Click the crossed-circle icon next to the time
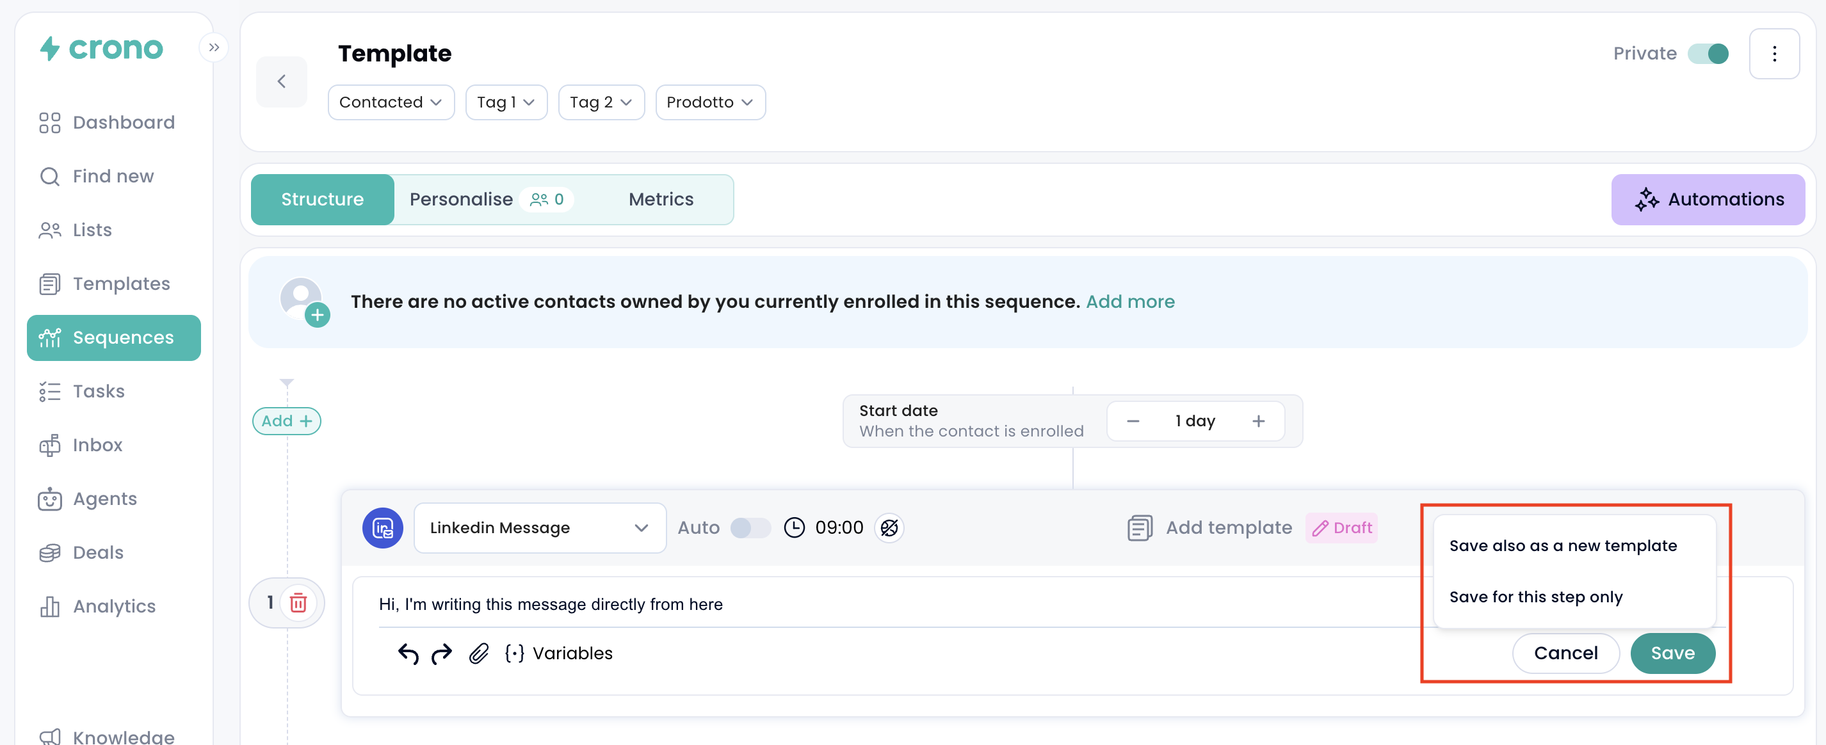This screenshot has height=745, width=1826. (889, 528)
